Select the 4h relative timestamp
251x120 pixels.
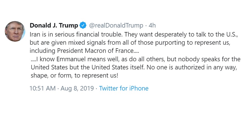tap(152, 26)
